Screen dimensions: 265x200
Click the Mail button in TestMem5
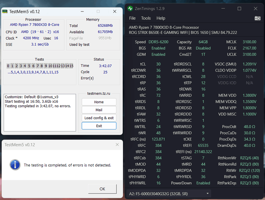pyautogui.click(x=99, y=110)
